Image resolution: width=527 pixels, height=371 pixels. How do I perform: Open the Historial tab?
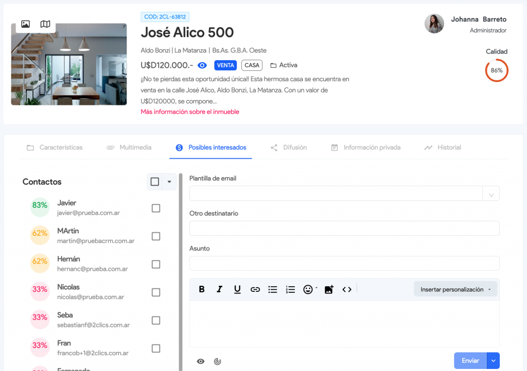pyautogui.click(x=443, y=147)
